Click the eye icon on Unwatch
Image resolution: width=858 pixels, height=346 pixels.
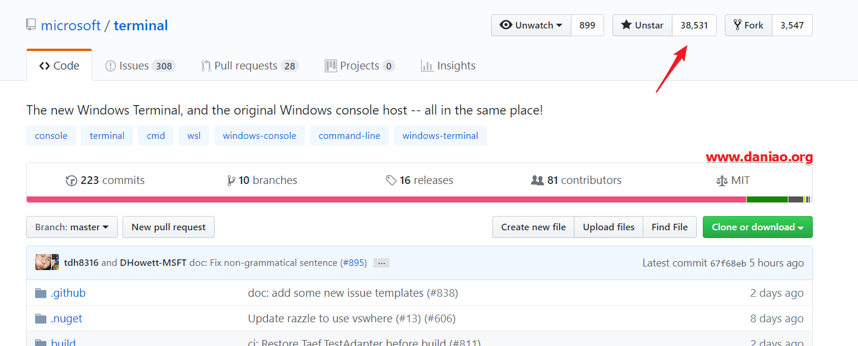tap(506, 26)
